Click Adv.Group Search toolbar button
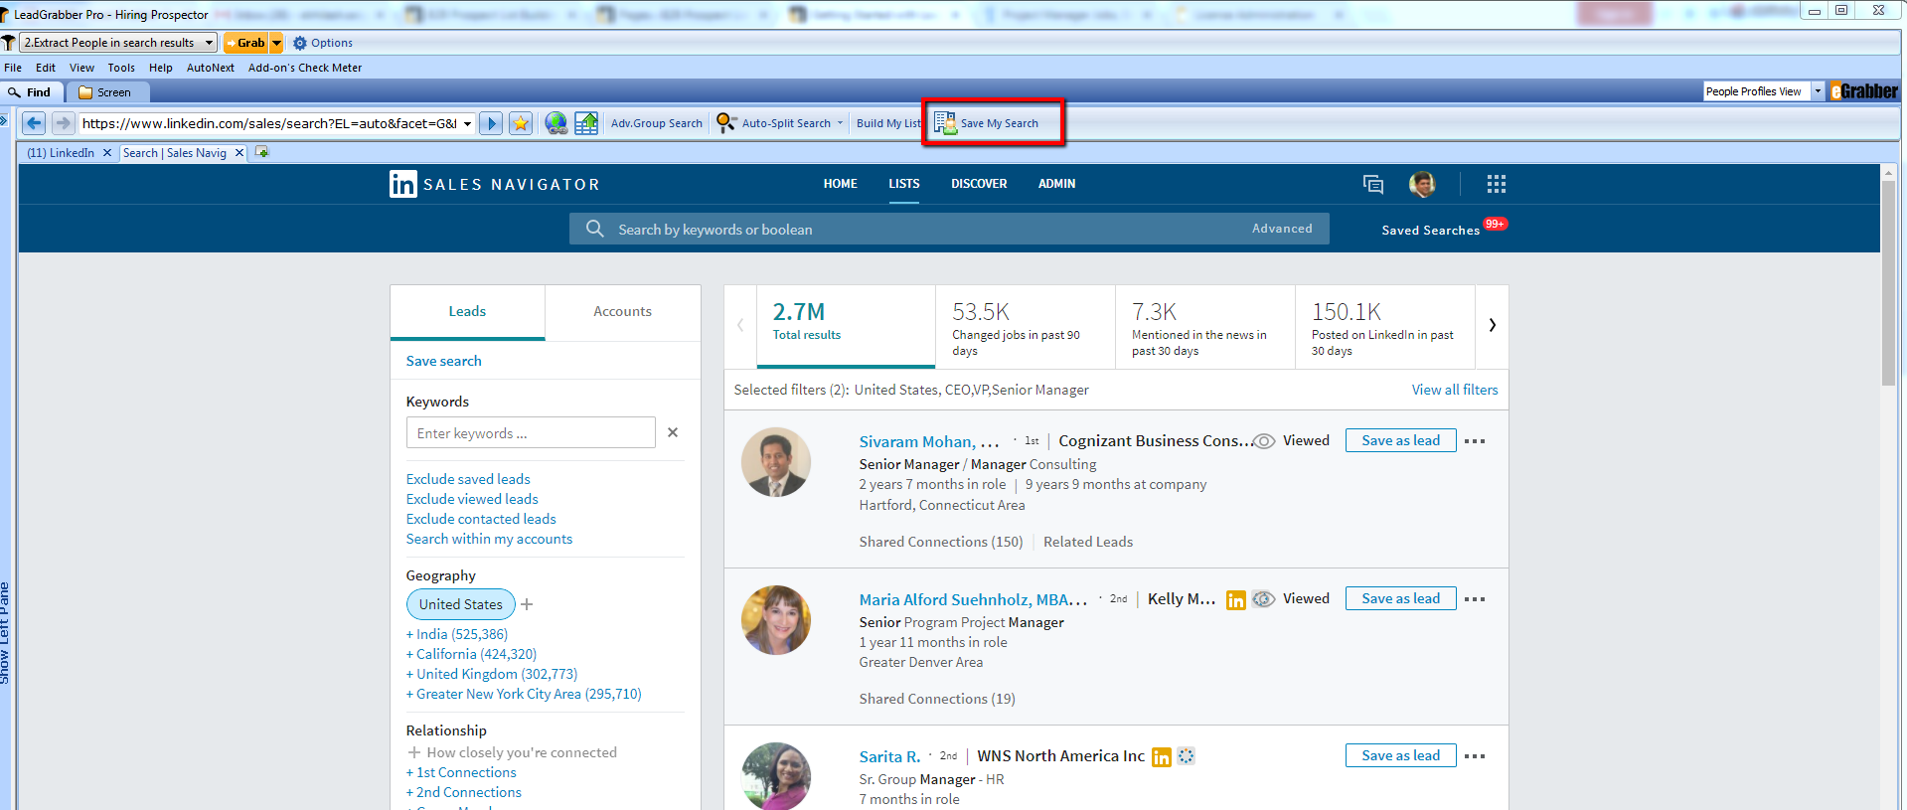The image size is (1907, 810). click(x=656, y=123)
